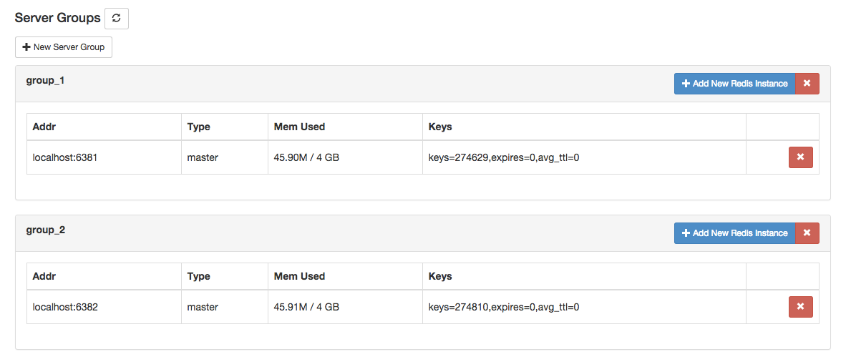This screenshot has width=851, height=362.
Task: Click the Keys column header in group_2
Action: [585, 276]
